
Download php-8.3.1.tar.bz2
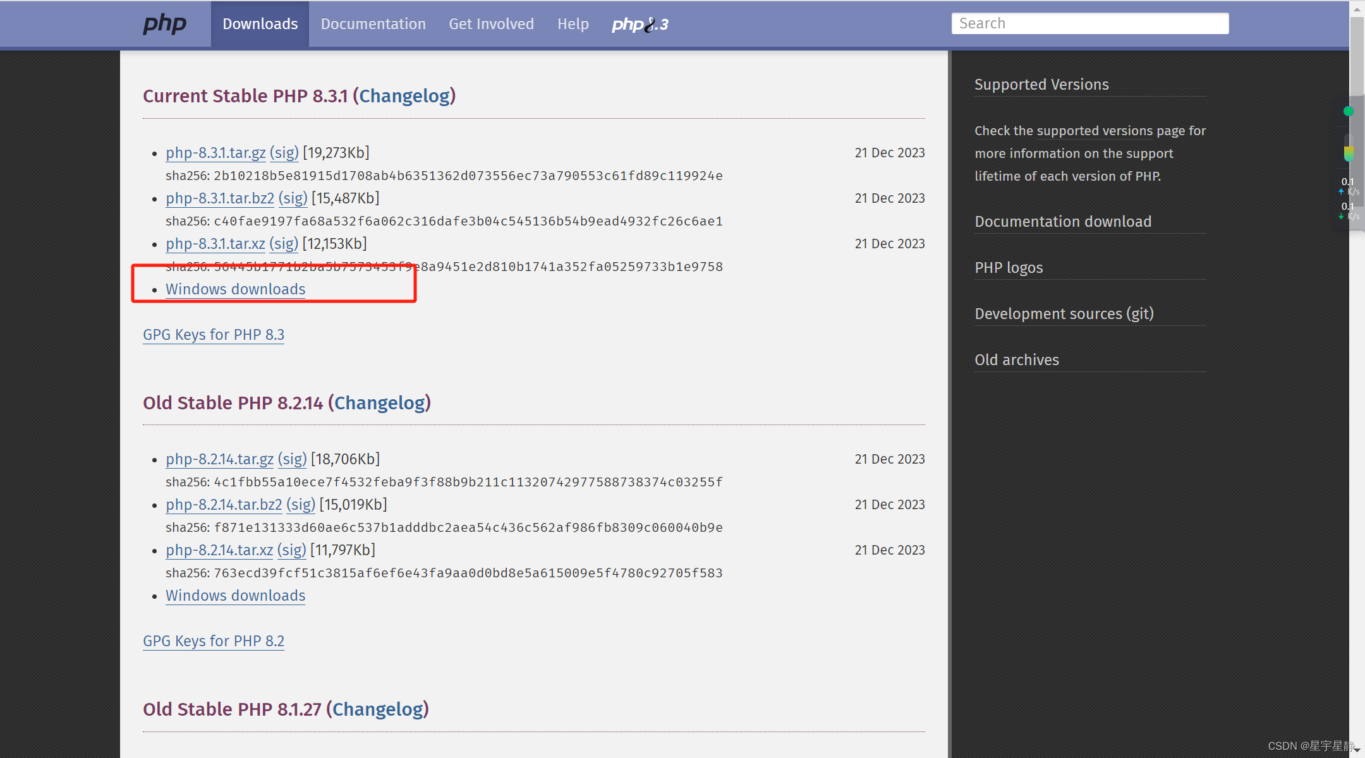coord(220,198)
